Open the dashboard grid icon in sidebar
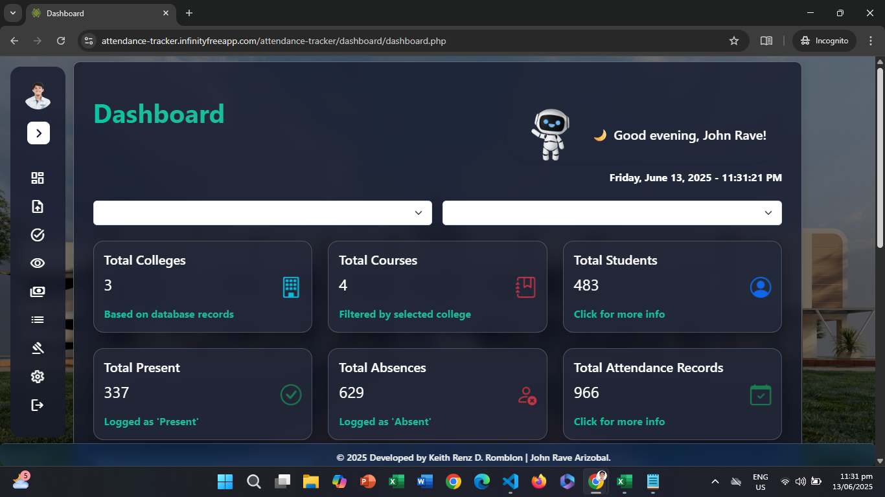885x497 pixels. coord(38,178)
